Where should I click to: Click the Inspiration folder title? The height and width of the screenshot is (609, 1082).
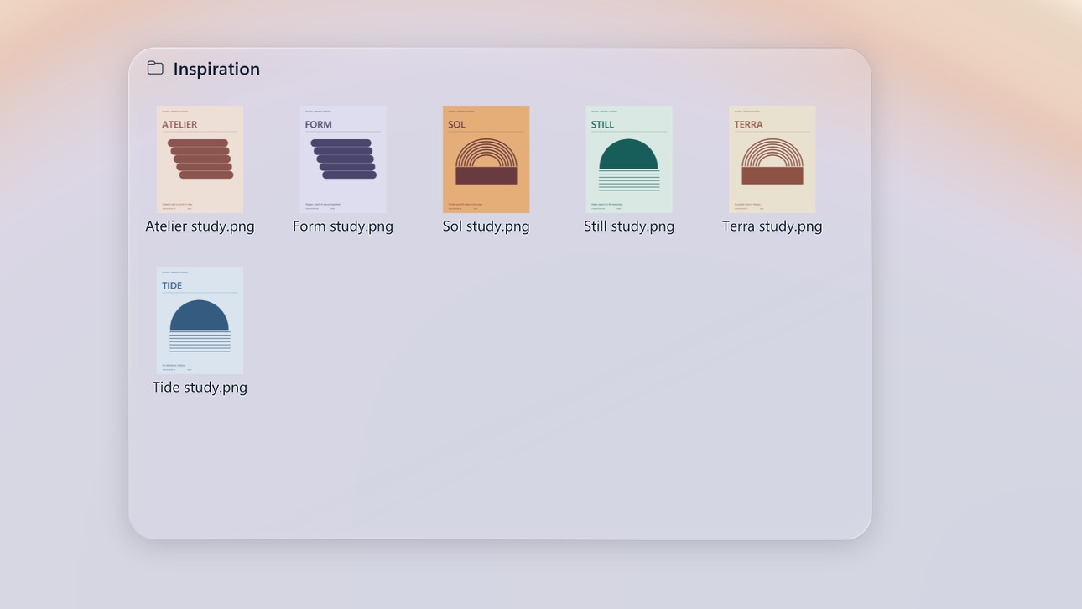click(216, 69)
